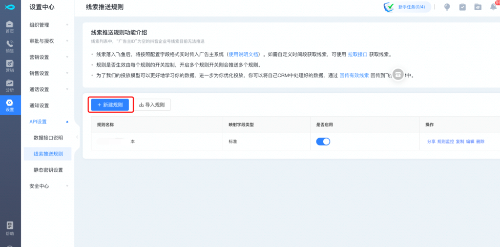
Task: Click the 新建规则 button
Action: (x=110, y=104)
